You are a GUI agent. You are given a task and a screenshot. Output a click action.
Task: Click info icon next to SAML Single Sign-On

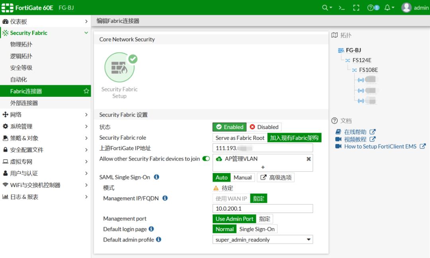point(156,177)
